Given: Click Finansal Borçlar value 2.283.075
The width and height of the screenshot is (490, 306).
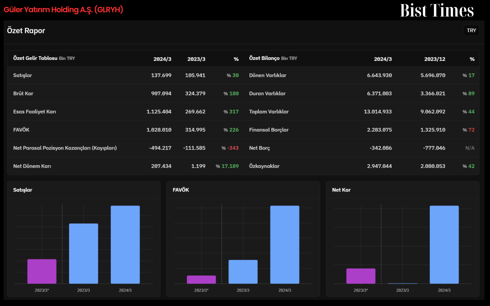Looking at the screenshot, I should 379,130.
